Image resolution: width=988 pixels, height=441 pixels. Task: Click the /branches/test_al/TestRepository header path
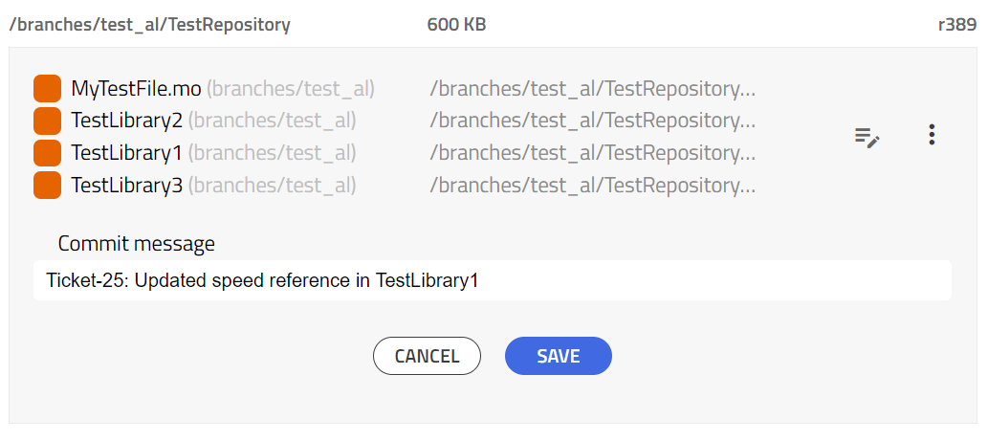click(x=150, y=25)
